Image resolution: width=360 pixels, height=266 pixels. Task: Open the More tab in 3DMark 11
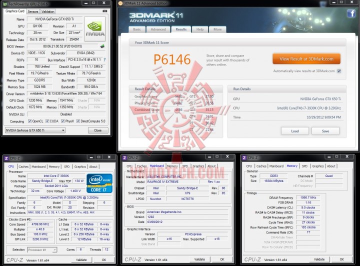pos(217,29)
